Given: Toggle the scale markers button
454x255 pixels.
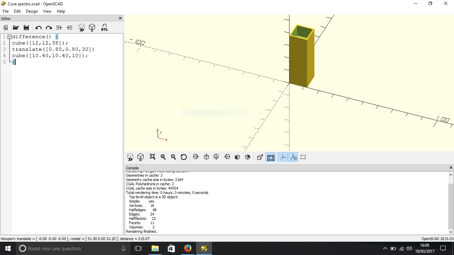Looking at the screenshot, I should point(293,157).
